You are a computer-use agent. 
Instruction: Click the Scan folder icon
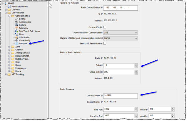click(x=13, y=62)
